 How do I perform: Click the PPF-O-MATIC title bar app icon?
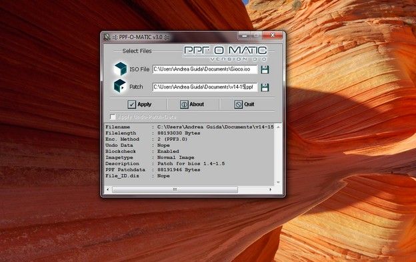107,37
